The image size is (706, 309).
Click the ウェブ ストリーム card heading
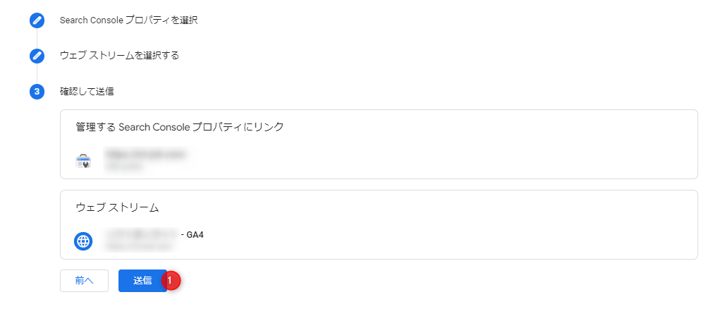(x=118, y=207)
